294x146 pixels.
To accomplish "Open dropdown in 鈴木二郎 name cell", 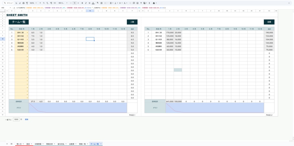I will point(27,33).
